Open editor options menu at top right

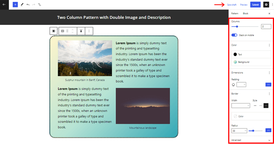272,5
